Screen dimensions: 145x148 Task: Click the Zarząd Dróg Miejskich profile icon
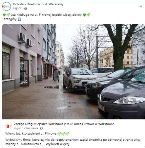(9, 126)
